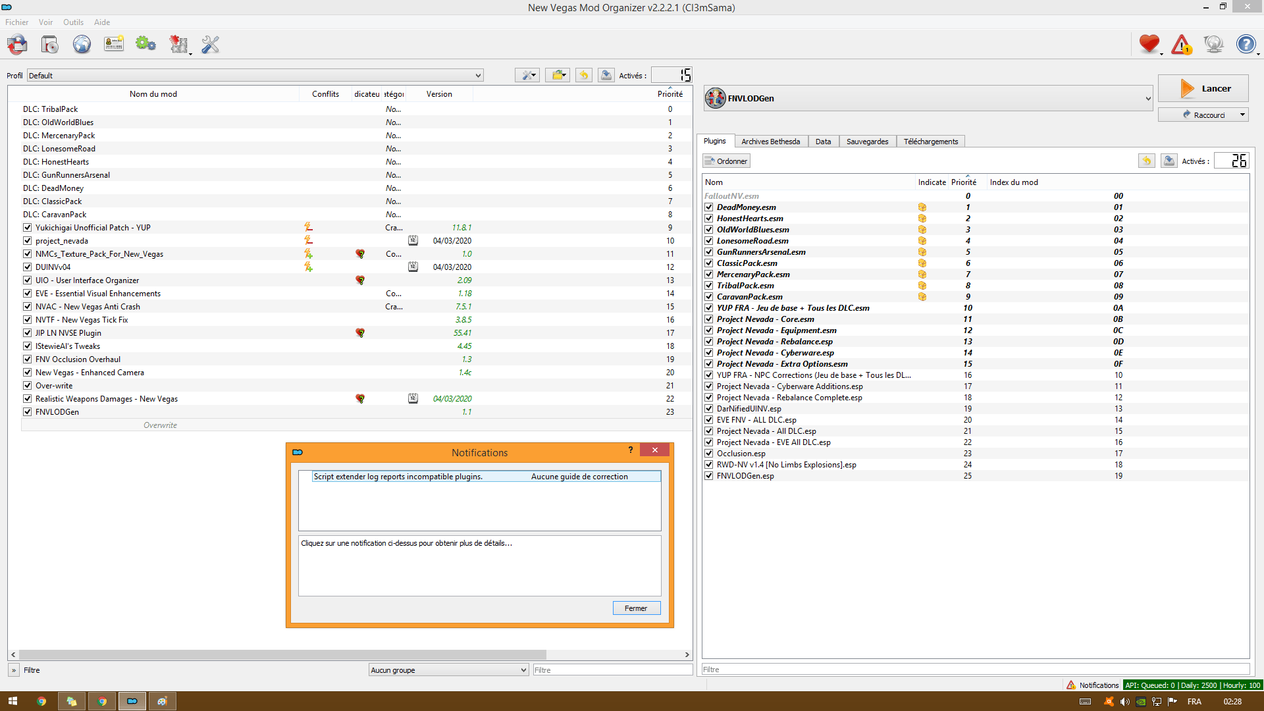Click the warning triangle notifications icon
Screen dimensions: 1264x711
pos(1182,45)
